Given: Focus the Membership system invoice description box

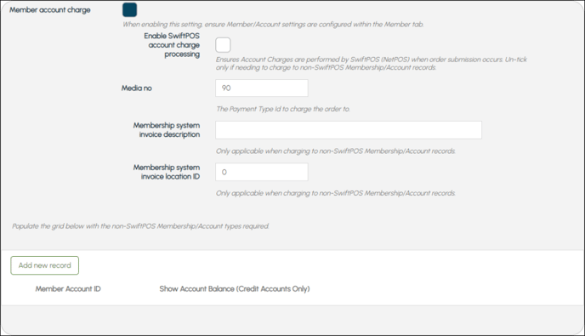Looking at the screenshot, I should pyautogui.click(x=349, y=130).
